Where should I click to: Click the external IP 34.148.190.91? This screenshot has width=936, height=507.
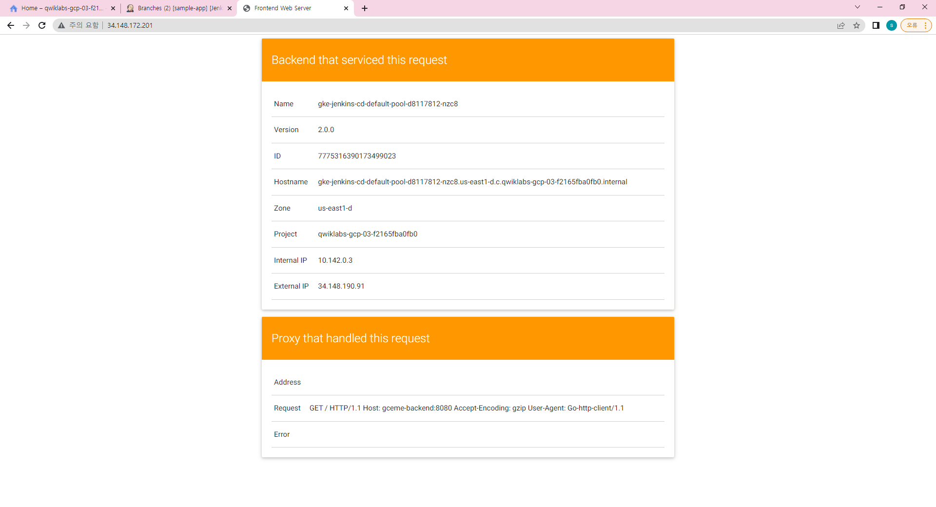coord(341,286)
